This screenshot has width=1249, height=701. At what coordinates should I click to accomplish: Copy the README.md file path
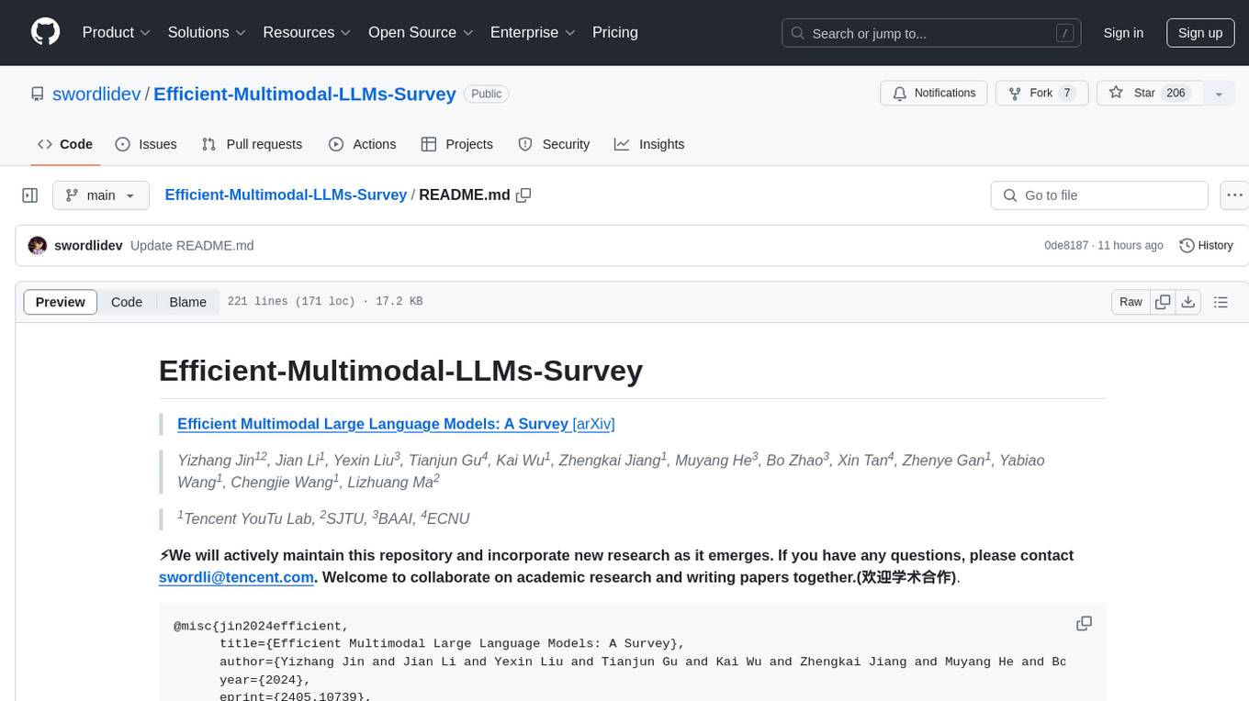[x=524, y=195]
